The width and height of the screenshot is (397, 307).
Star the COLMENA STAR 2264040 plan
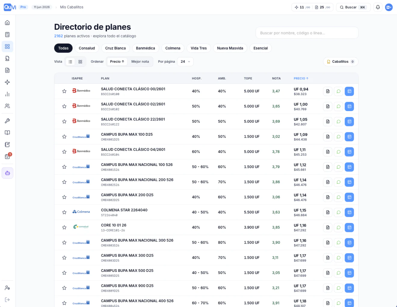coord(64,212)
